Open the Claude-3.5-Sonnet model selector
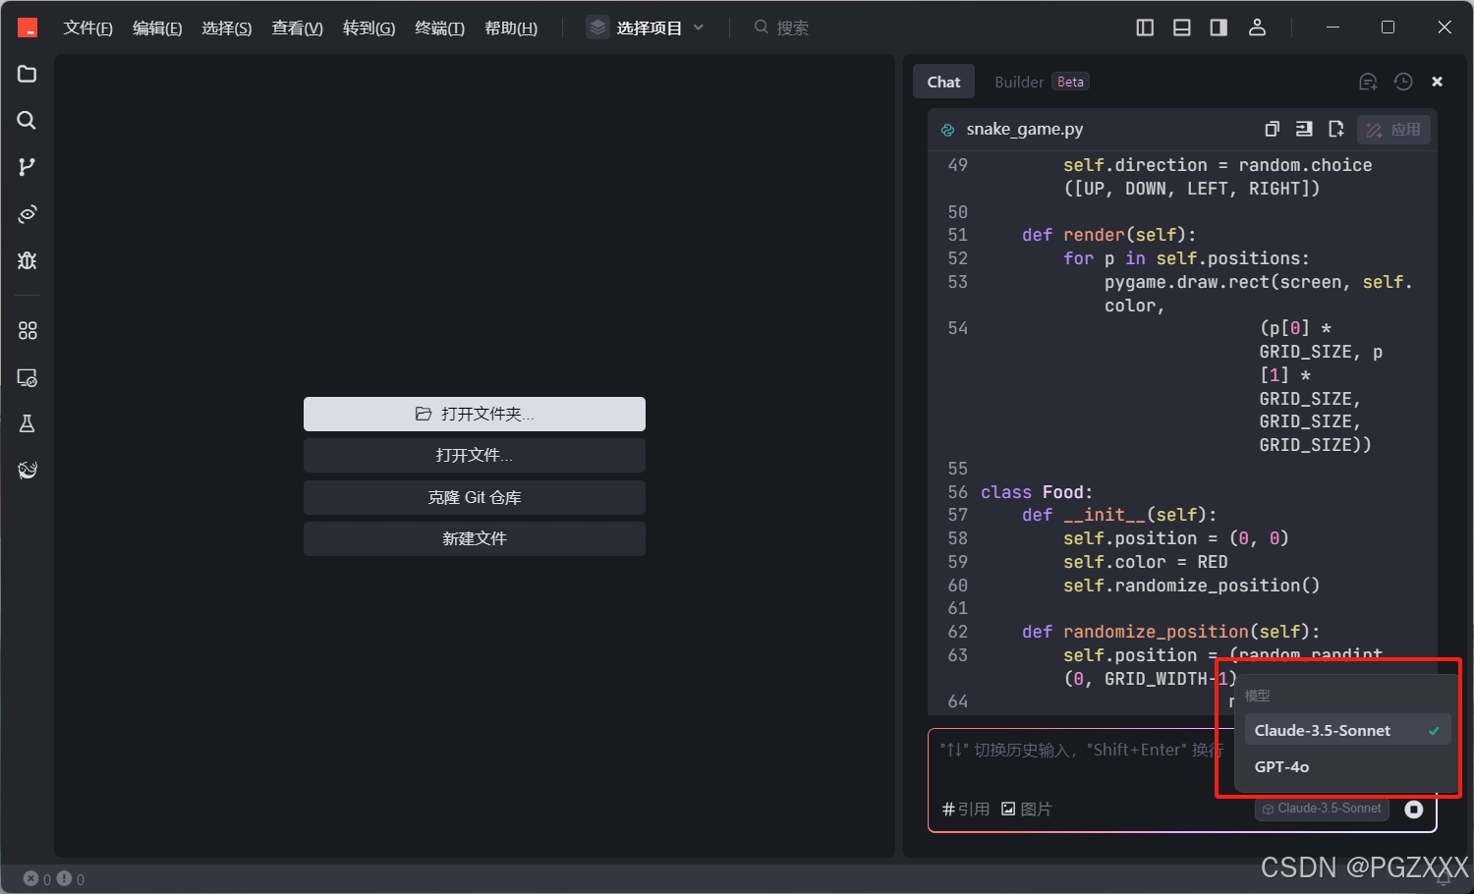This screenshot has width=1474, height=894. [x=1322, y=809]
